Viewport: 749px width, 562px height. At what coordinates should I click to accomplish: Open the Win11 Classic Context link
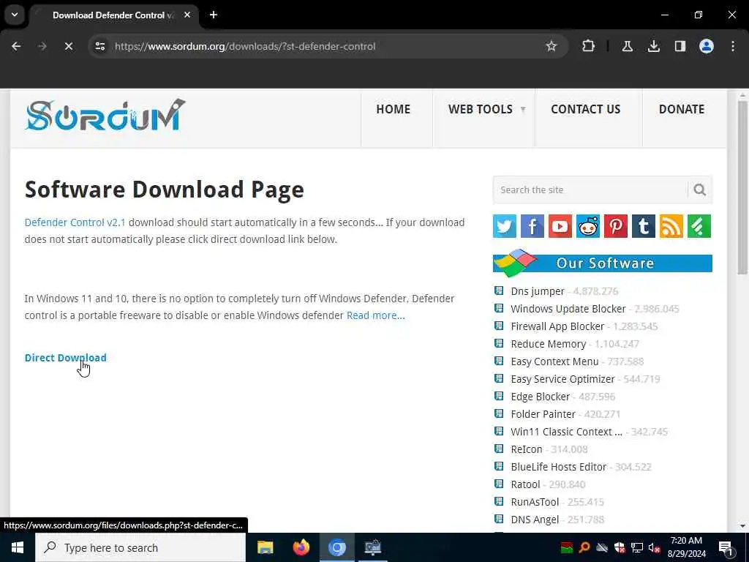pyautogui.click(x=567, y=432)
